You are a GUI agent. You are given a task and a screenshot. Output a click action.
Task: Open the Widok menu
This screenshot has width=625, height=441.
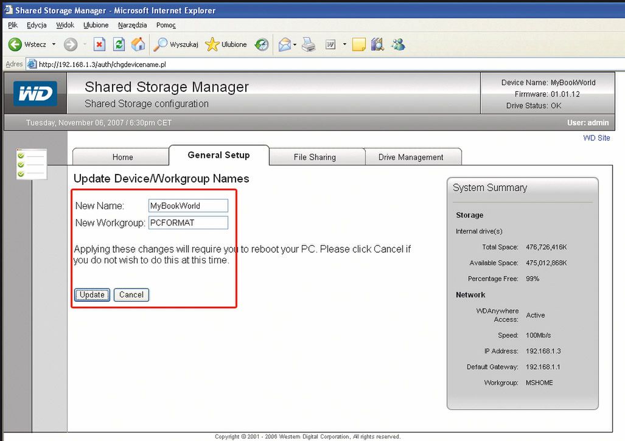pyautogui.click(x=65, y=25)
